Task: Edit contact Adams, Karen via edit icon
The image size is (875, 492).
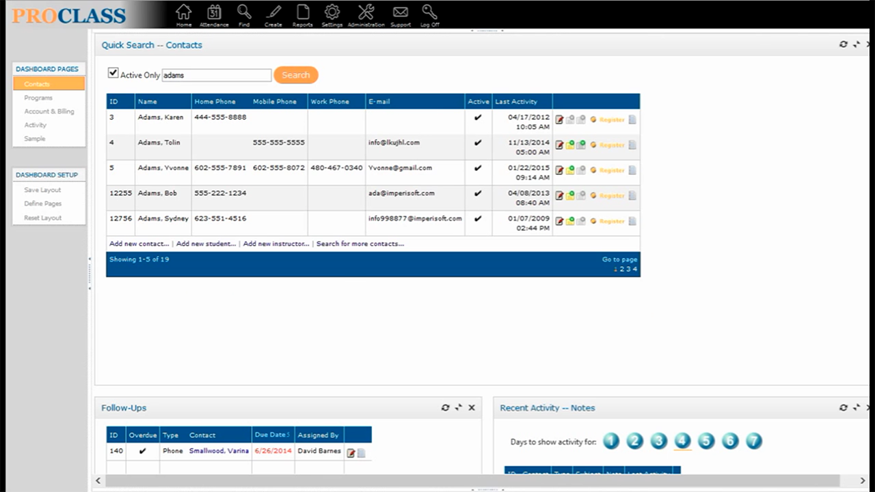Action: tap(559, 120)
